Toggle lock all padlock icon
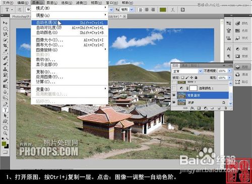Image resolution: width=252 pixels, height=184 pixels. [196, 77]
